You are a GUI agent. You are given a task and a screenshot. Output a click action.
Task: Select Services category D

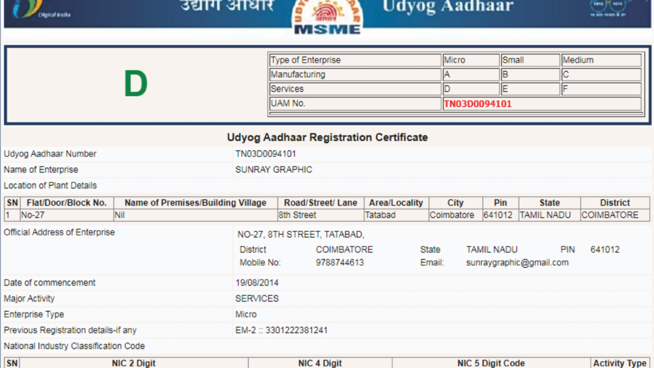470,88
